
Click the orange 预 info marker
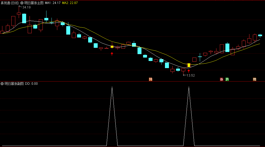pyautogui.click(x=151, y=79)
